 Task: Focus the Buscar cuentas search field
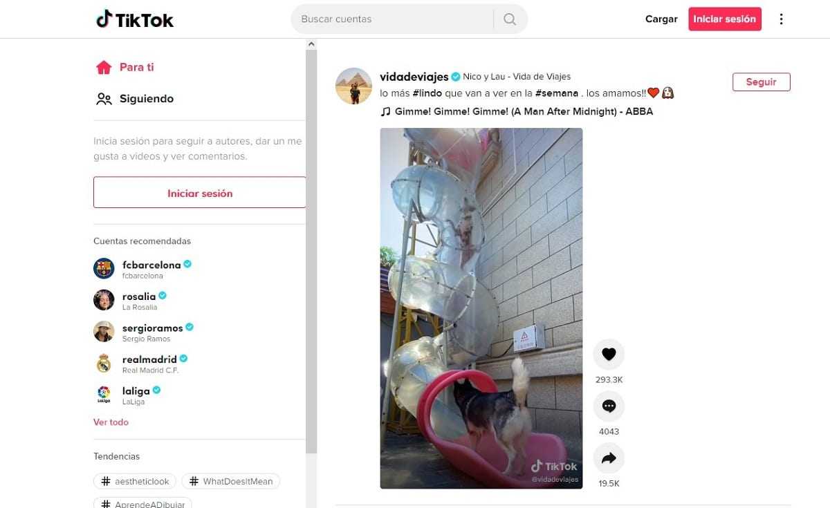pos(391,19)
